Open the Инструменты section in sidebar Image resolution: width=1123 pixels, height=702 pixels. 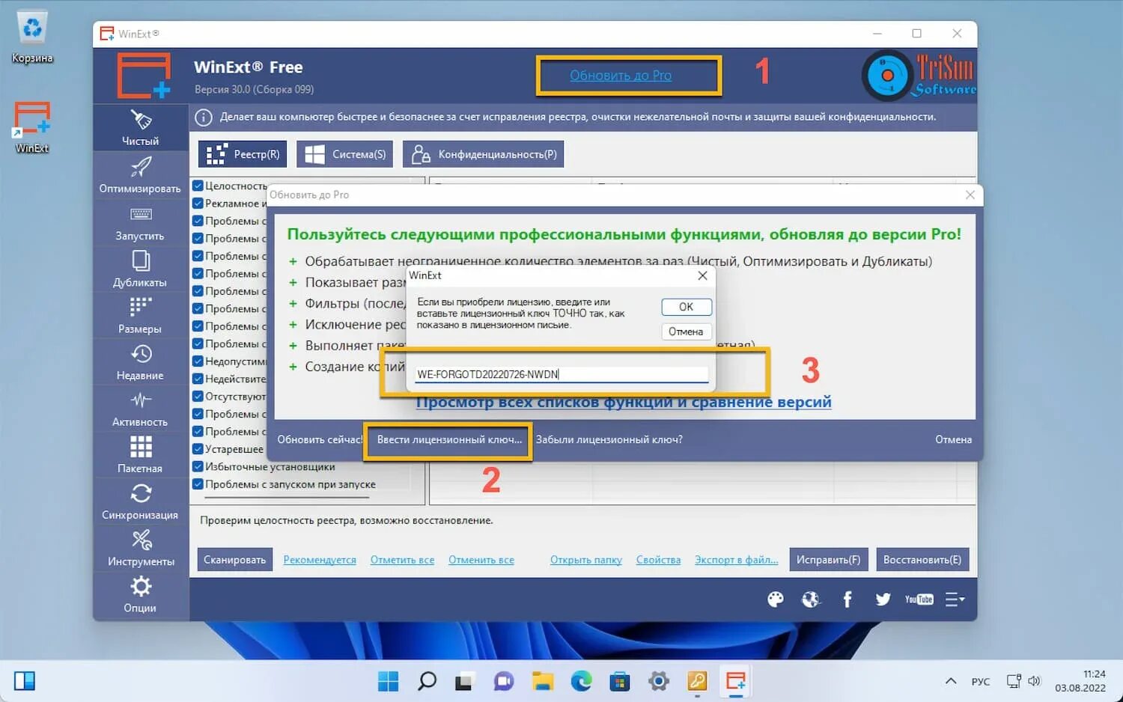(141, 548)
